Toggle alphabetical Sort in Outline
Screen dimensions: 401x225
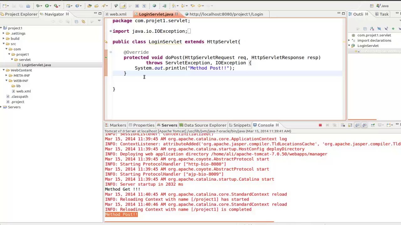[372, 29]
